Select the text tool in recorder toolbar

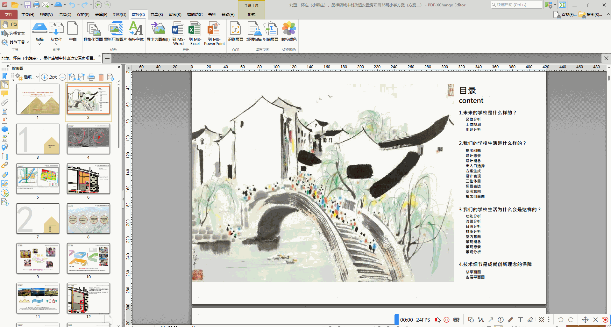pyautogui.click(x=520, y=320)
